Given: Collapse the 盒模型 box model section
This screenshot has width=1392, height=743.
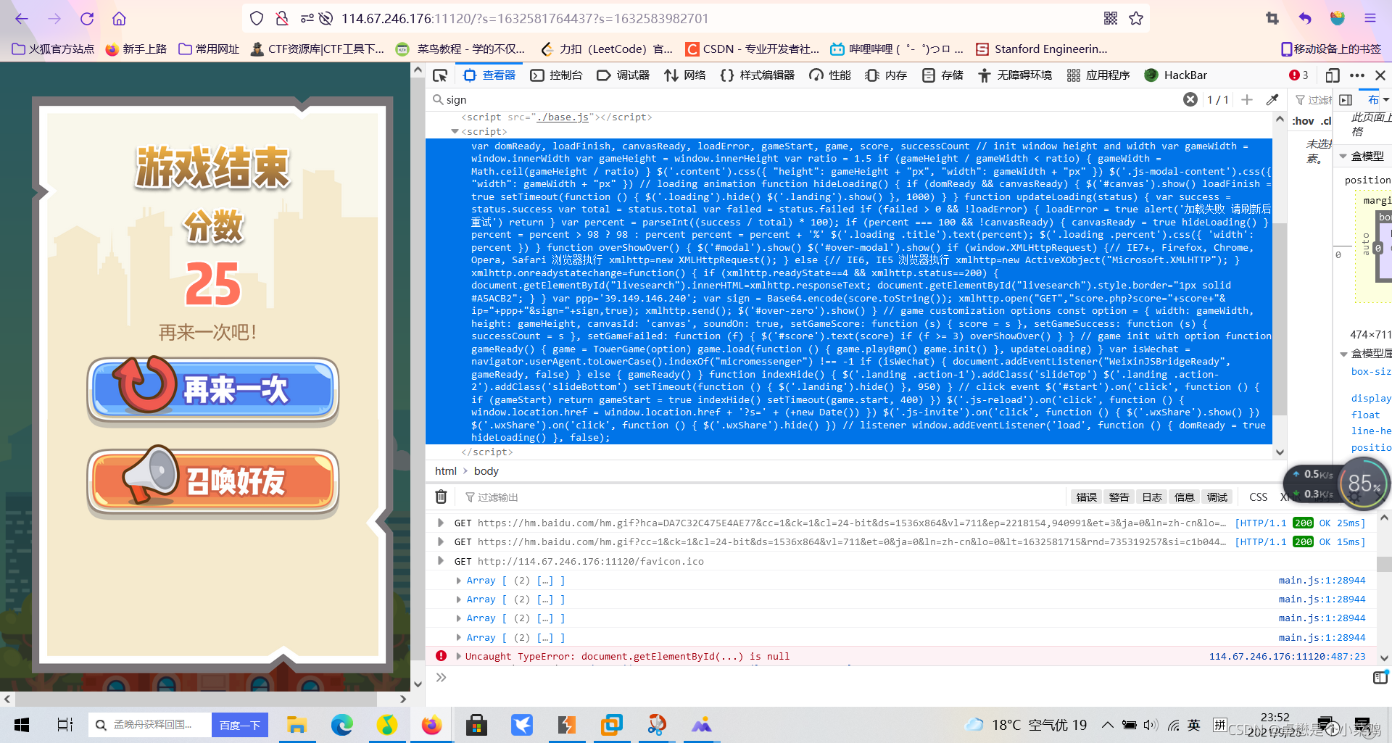Looking at the screenshot, I should [x=1343, y=157].
